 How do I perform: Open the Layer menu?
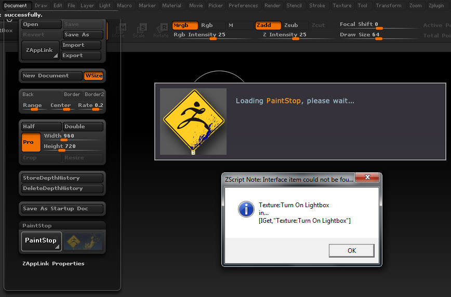point(87,6)
